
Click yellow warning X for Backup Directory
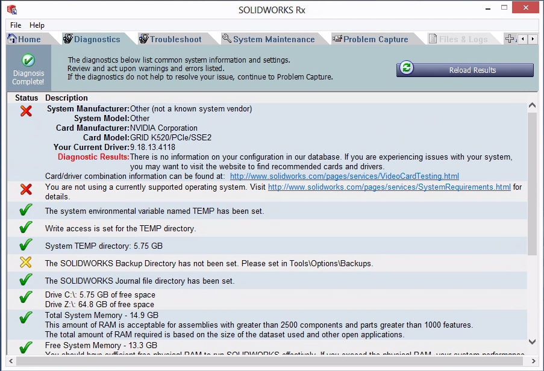tap(26, 262)
